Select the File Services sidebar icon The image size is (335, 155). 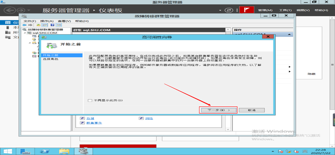coord(8,37)
